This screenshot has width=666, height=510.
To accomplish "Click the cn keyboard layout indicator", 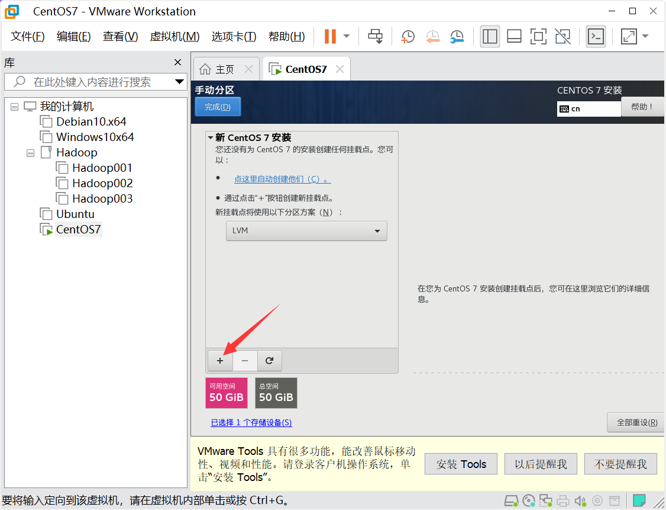I will tap(589, 109).
